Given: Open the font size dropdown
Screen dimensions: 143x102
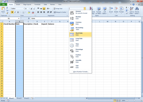Looking at the screenshot, I should tap(29, 8).
